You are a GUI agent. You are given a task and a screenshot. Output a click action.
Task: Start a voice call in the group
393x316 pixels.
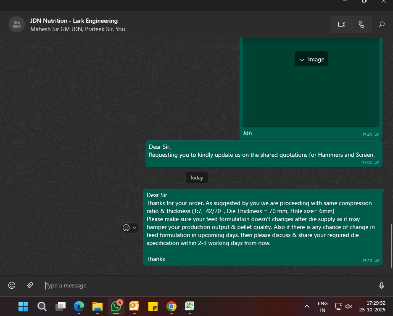click(x=361, y=24)
